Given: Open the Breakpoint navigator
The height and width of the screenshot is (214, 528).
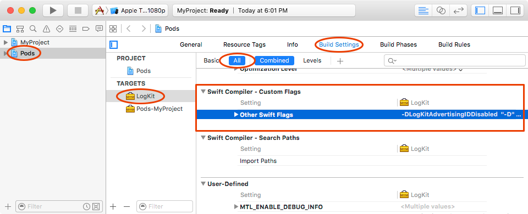Looking at the screenshot, I should [86, 29].
